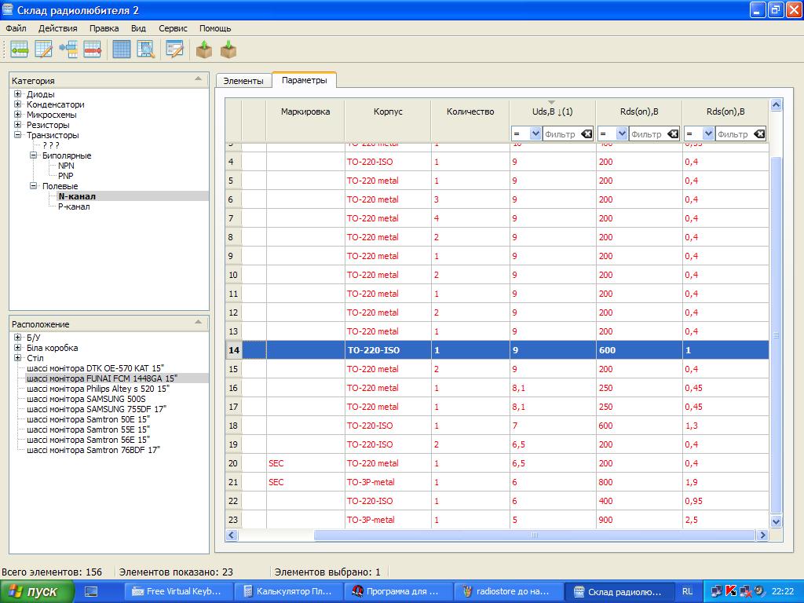Clear the Uds,B filter with its X icon
This screenshot has height=603, width=804.
(587, 134)
